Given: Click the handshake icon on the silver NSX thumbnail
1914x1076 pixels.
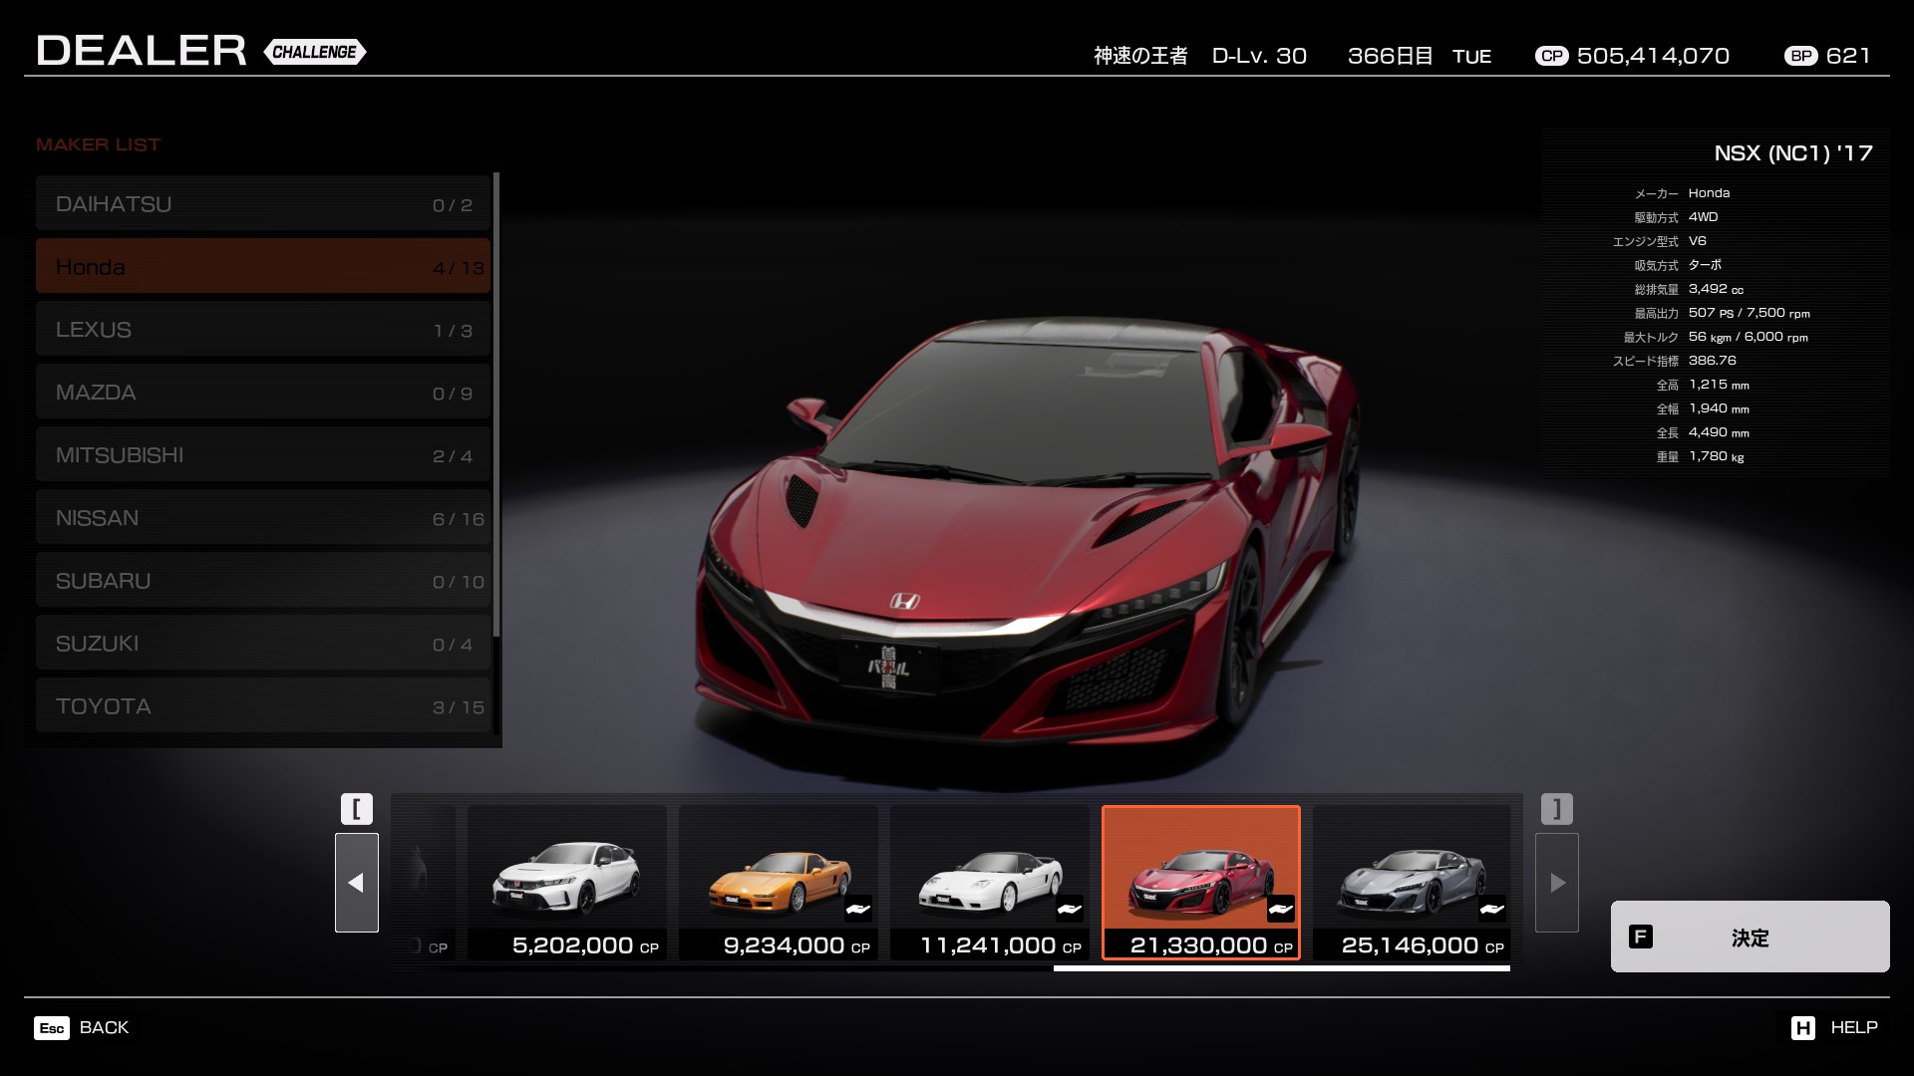Looking at the screenshot, I should (x=1491, y=909).
